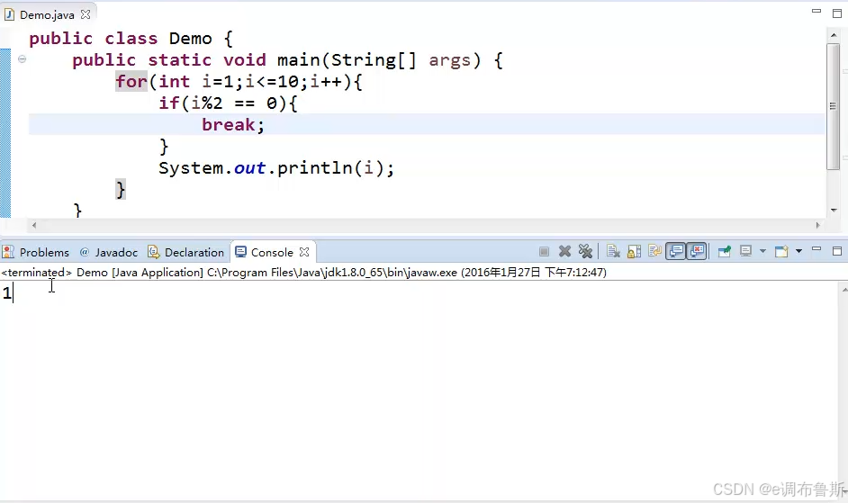
Task: Click 'println' in the code
Action: tap(315, 167)
